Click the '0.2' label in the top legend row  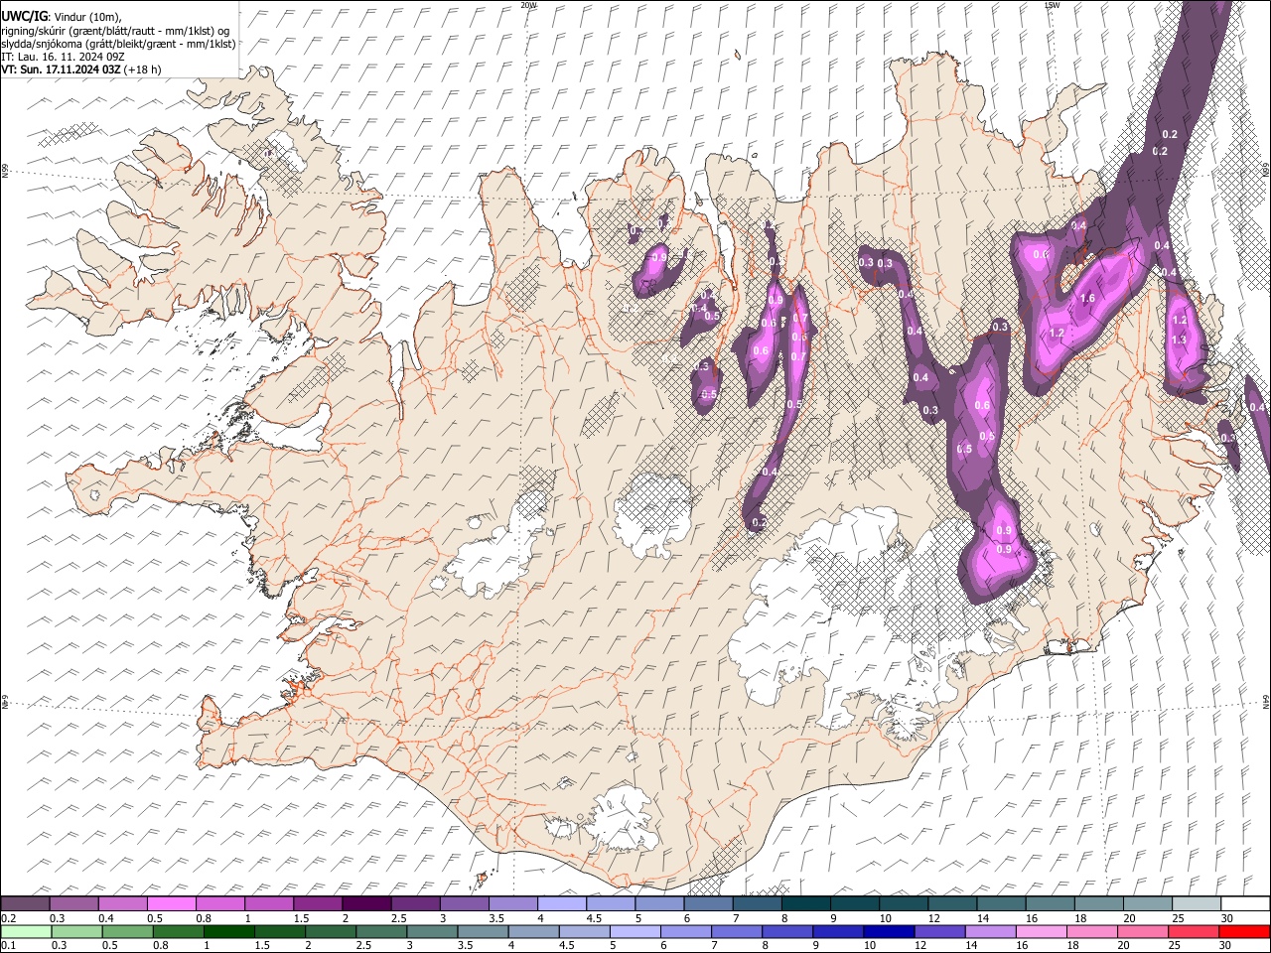8,918
